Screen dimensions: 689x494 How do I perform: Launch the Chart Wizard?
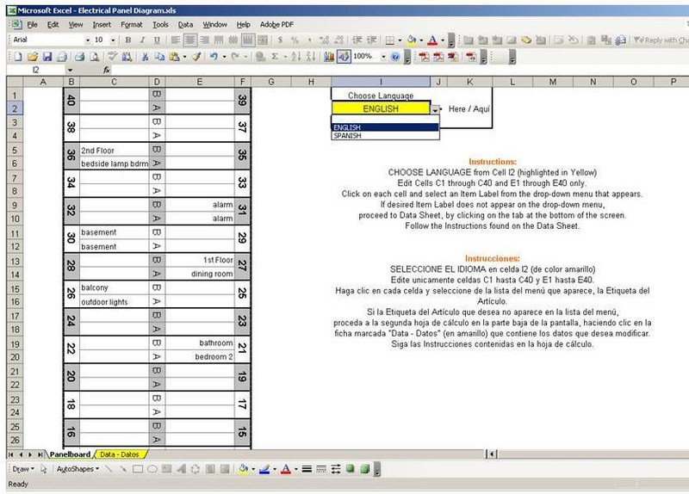point(329,57)
